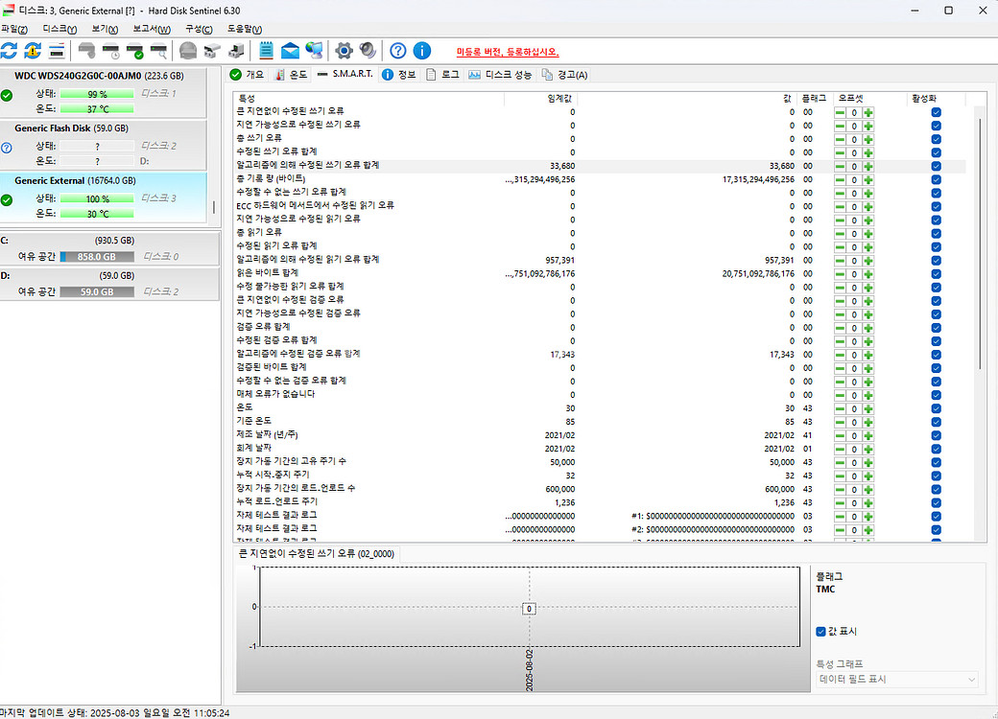Open the 파일 menu

point(14,30)
